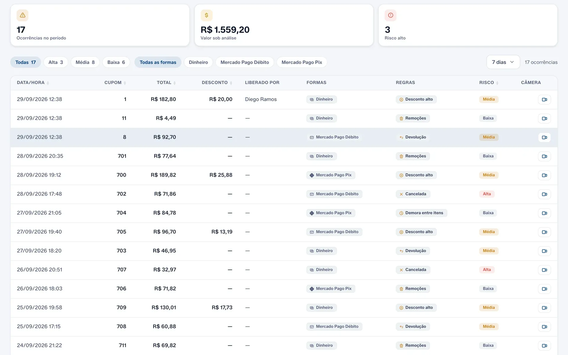
Task: Show camera video for coupon 700
Action: tap(544, 175)
